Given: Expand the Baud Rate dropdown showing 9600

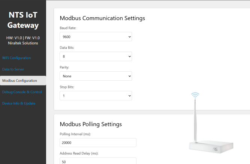Looking at the screenshot, I should tap(96, 37).
